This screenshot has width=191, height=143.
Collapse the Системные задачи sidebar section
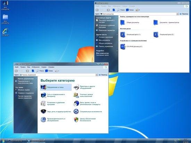(117, 18)
